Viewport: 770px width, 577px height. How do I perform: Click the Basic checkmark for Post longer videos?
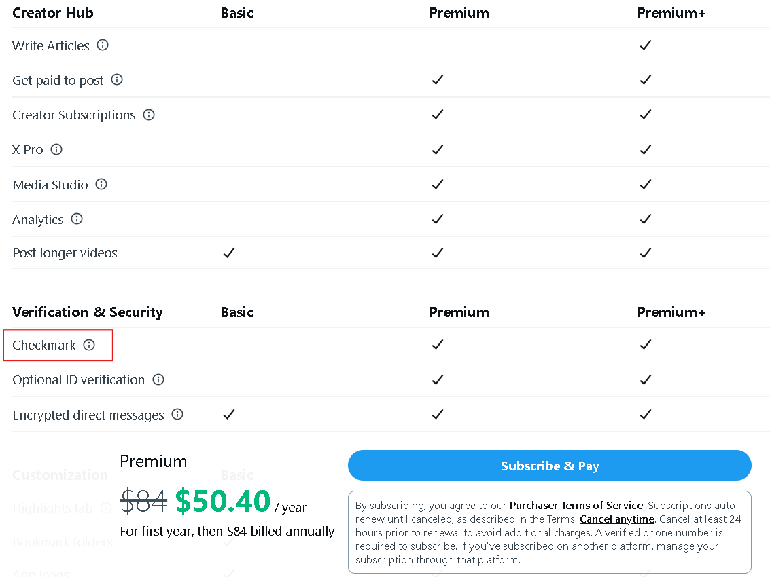pyautogui.click(x=228, y=253)
